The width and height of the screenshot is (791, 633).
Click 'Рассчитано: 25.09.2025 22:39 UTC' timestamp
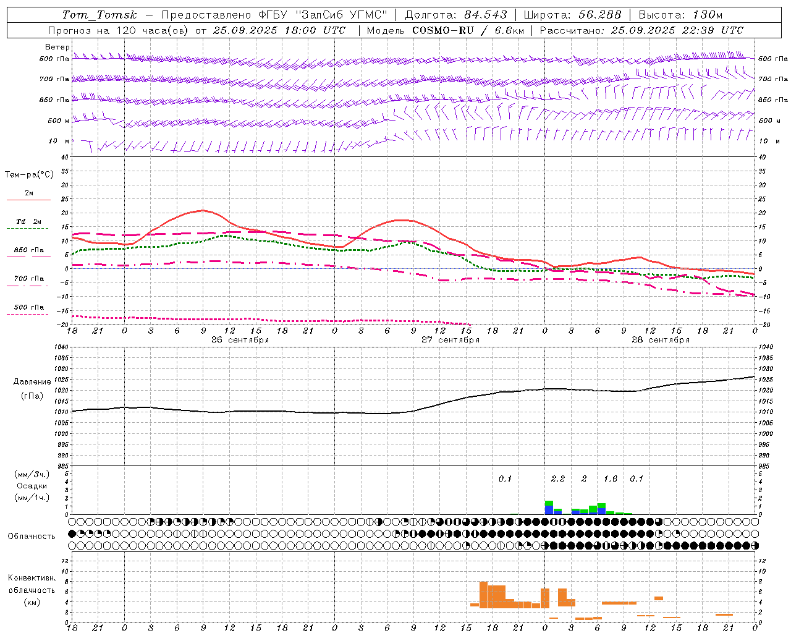click(x=641, y=30)
